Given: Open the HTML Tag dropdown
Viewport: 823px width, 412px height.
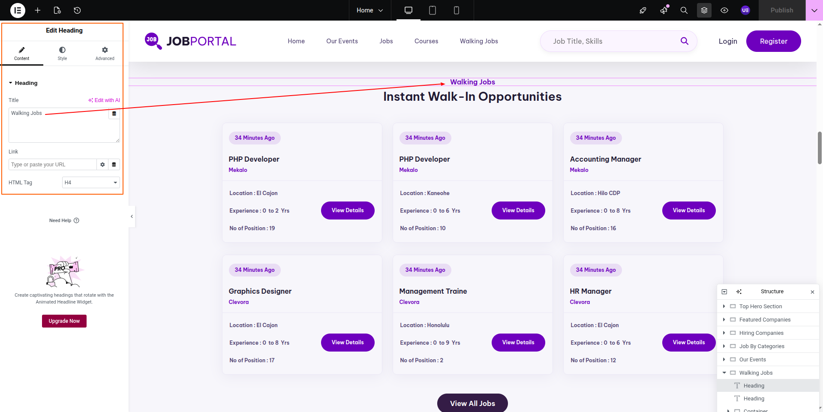Looking at the screenshot, I should click(91, 183).
